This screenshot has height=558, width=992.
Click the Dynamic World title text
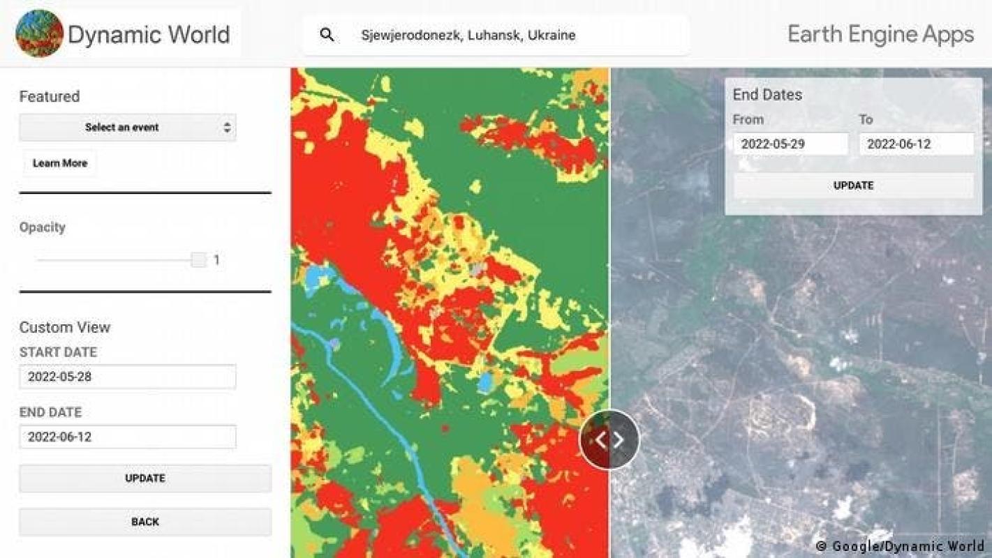[x=149, y=34]
